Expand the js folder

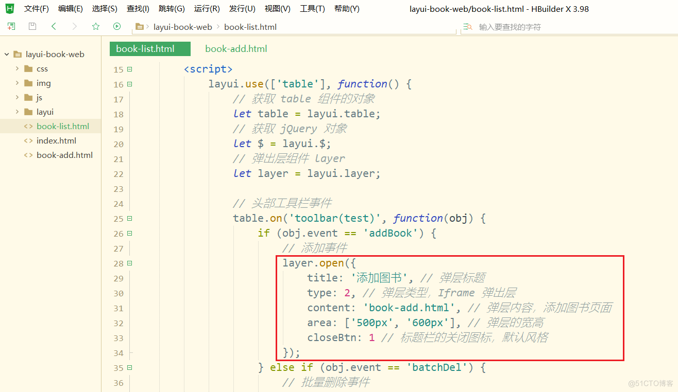pos(17,97)
